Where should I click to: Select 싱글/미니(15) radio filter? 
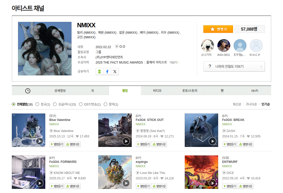click(x=55, y=104)
